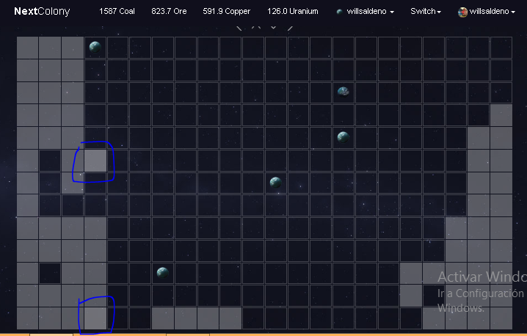The image size is (527, 336).
Task: Click the 1587 Coal resource counter
Action: point(117,11)
